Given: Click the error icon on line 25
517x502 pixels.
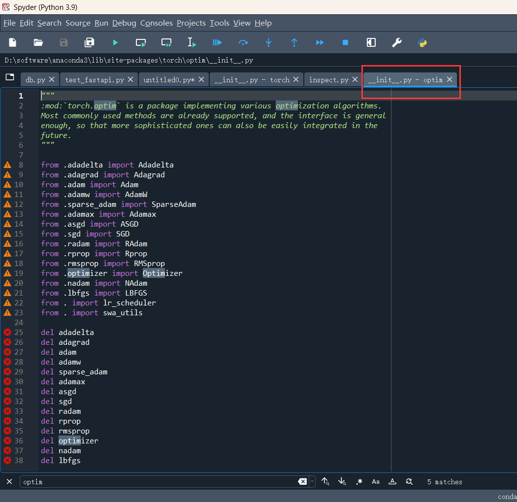Looking at the screenshot, I should point(7,332).
